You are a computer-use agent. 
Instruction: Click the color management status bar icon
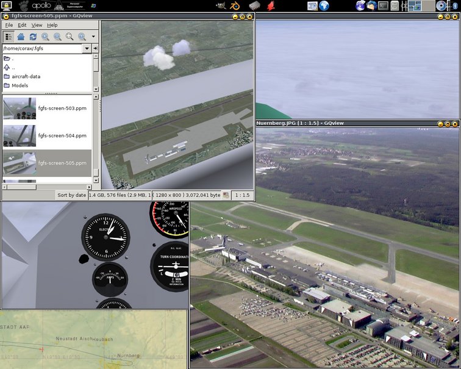tap(226, 195)
